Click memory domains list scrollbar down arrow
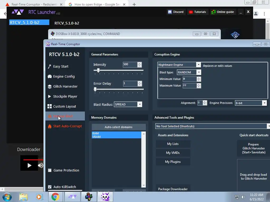The image size is (270, 202). pos(143,186)
